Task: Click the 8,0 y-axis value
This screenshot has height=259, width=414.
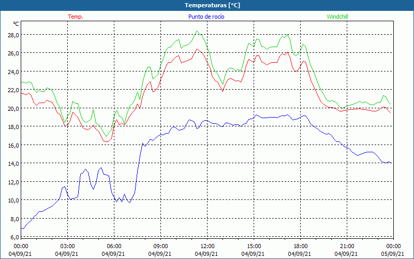Action: pos(14,219)
